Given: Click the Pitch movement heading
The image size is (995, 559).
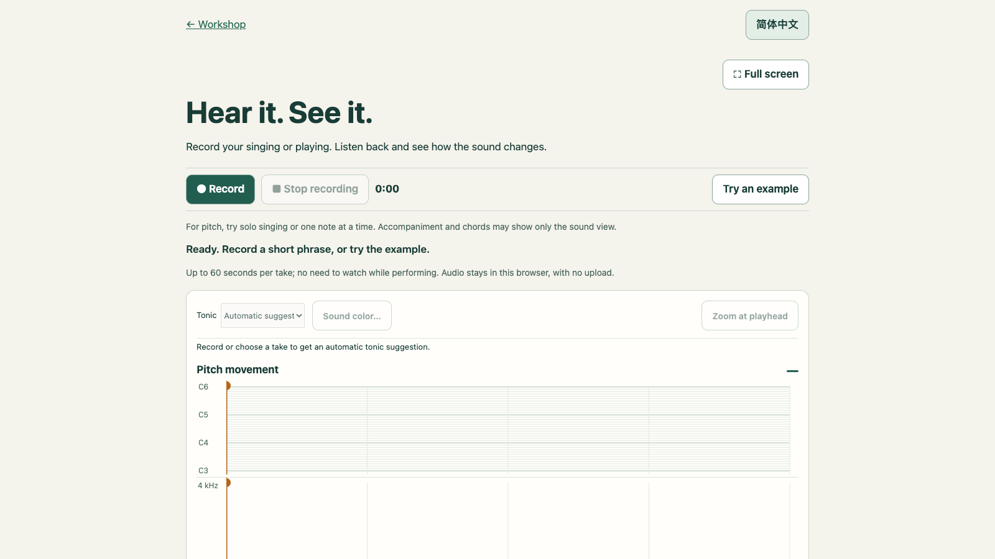Looking at the screenshot, I should tap(238, 370).
